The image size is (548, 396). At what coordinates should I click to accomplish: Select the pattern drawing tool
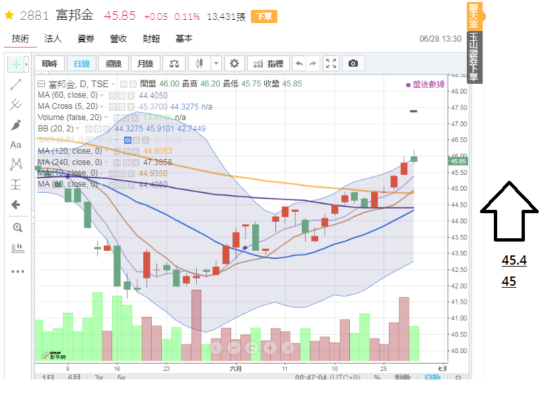(16, 164)
